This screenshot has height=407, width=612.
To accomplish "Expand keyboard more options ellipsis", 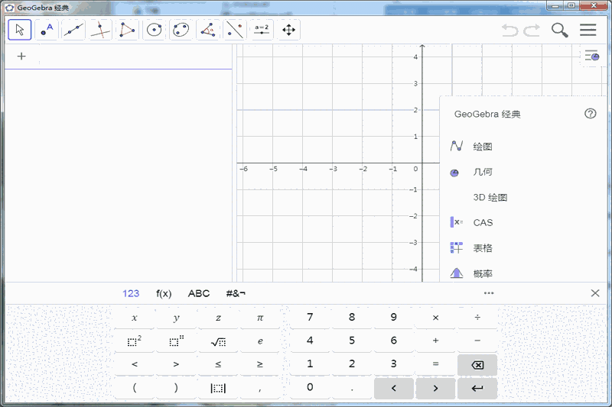I will tap(489, 293).
